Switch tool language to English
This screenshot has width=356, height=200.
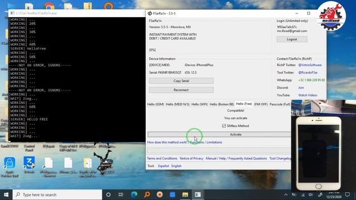pyautogui.click(x=176, y=166)
